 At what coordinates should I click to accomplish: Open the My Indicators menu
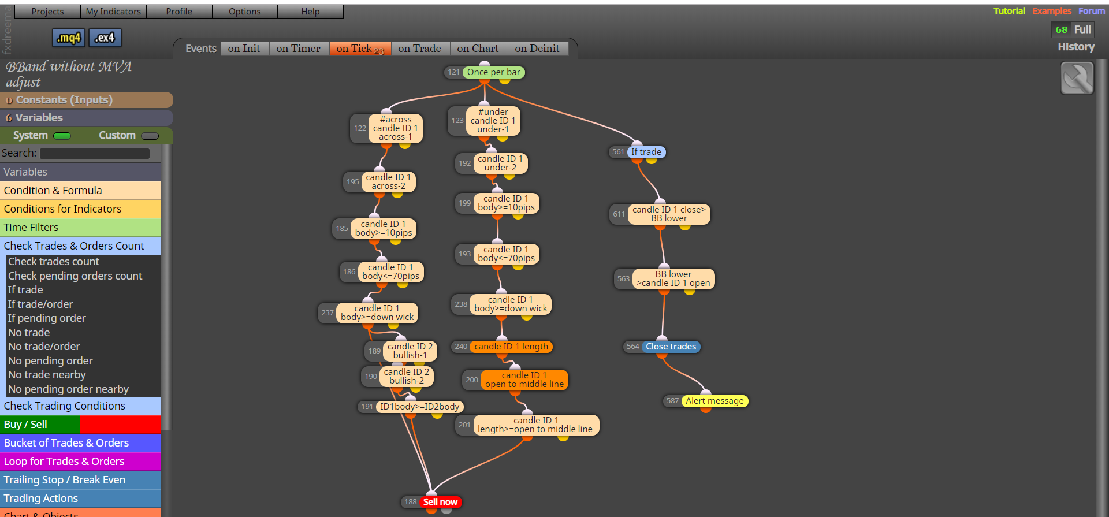click(113, 12)
